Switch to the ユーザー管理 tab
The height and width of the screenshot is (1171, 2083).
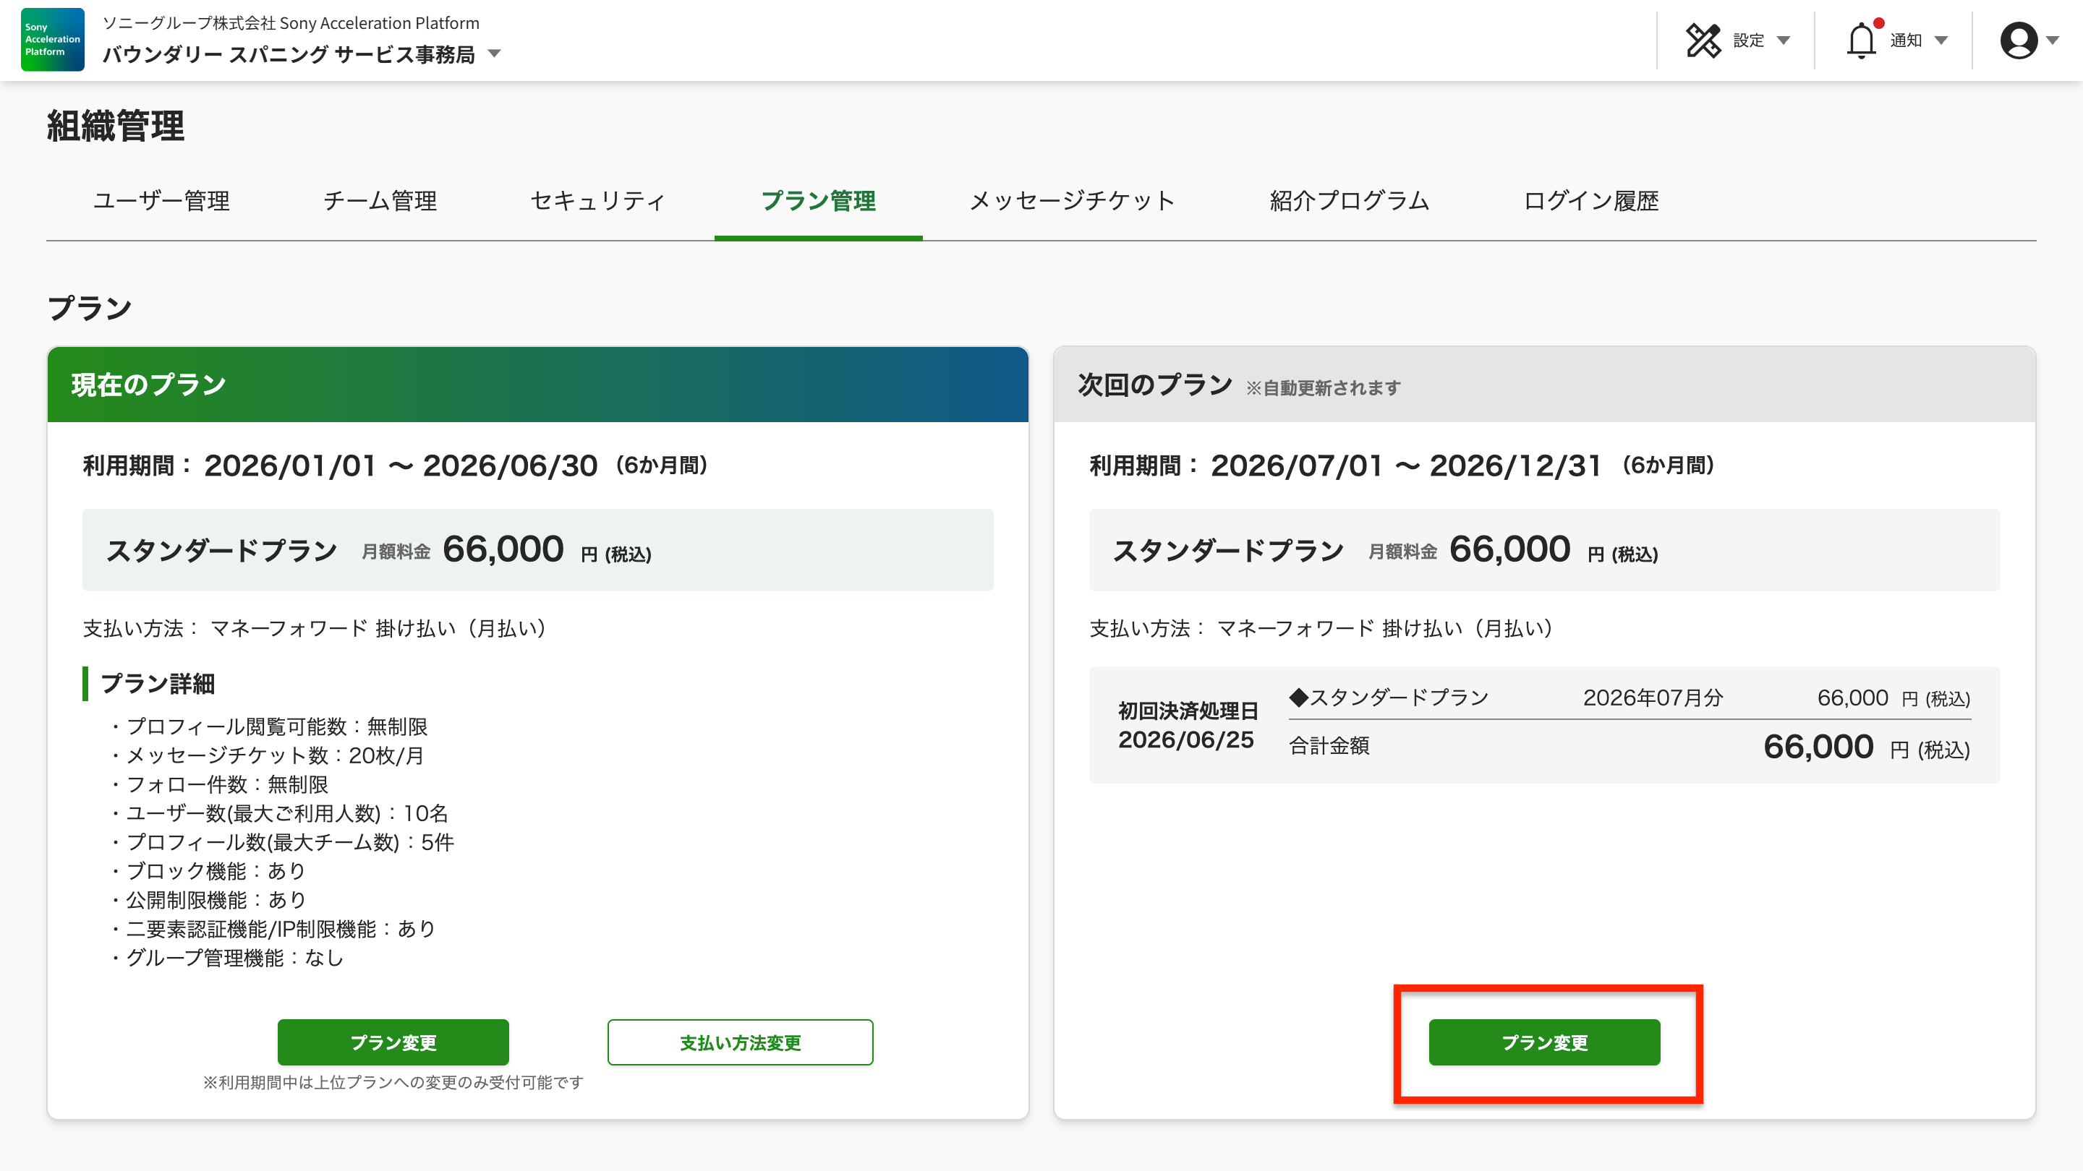coord(161,200)
